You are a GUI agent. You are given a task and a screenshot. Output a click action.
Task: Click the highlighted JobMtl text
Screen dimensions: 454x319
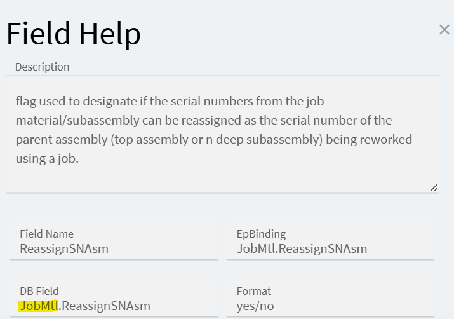(x=39, y=306)
